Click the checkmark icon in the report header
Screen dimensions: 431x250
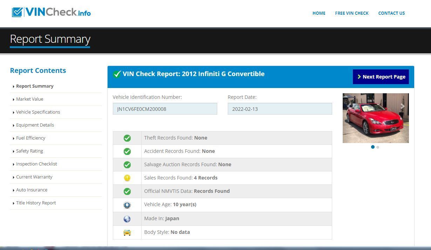pos(117,74)
